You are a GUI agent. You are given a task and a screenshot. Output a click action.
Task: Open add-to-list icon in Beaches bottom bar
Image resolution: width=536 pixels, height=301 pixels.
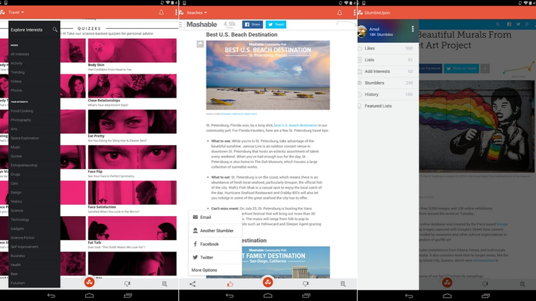tap(343, 284)
